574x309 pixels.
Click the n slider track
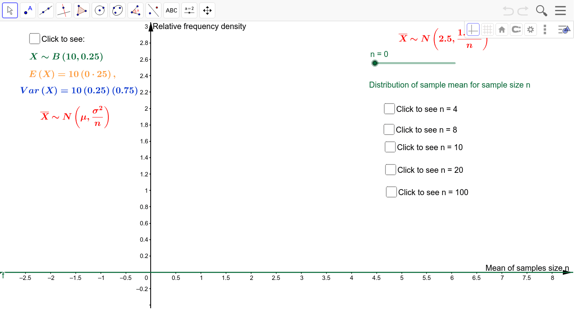pyautogui.click(x=415, y=63)
